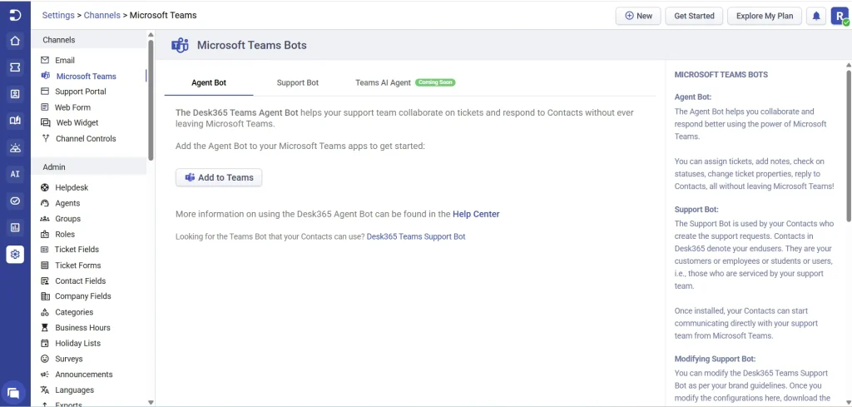Click the Roles badge icon
This screenshot has width=852, height=407.
(x=45, y=234)
